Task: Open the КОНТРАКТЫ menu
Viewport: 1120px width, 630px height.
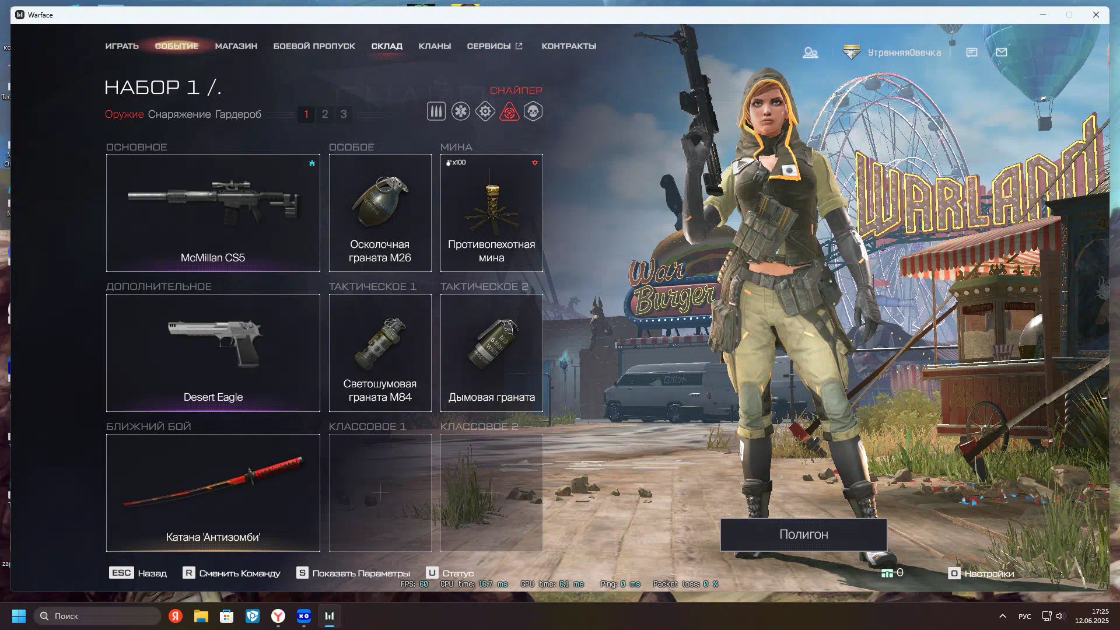Action: [569, 46]
